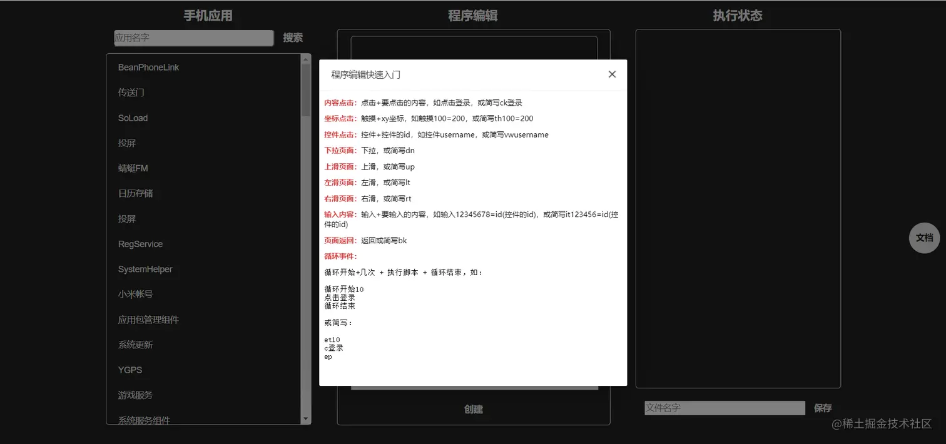Click the 下拉页面 label in the dialog
The width and height of the screenshot is (946, 444).
pyautogui.click(x=341, y=150)
